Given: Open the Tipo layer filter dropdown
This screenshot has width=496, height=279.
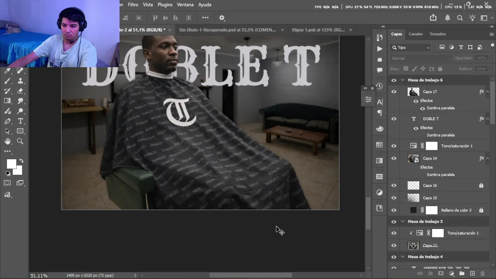Looking at the screenshot, I should tap(411, 48).
